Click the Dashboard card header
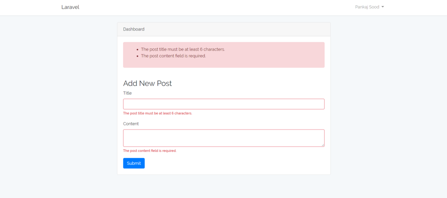This screenshot has width=447, height=198. (x=224, y=29)
